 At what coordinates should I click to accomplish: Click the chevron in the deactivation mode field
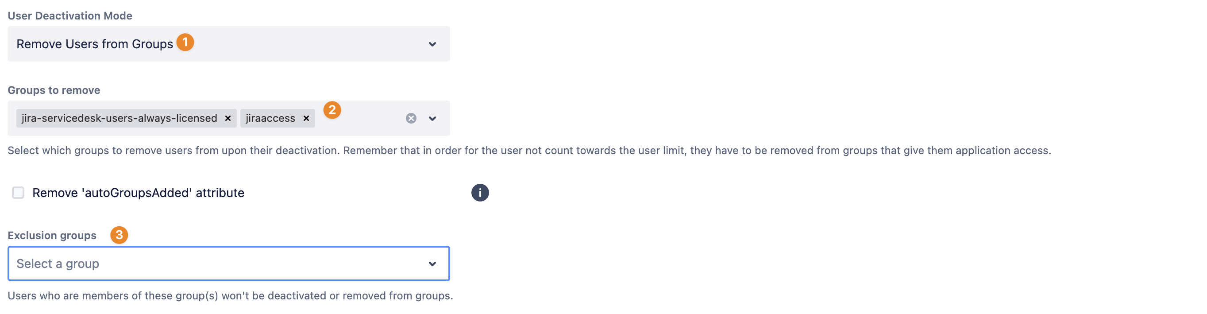click(x=432, y=44)
